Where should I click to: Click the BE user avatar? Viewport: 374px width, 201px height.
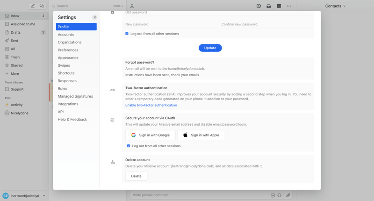(x=6, y=196)
